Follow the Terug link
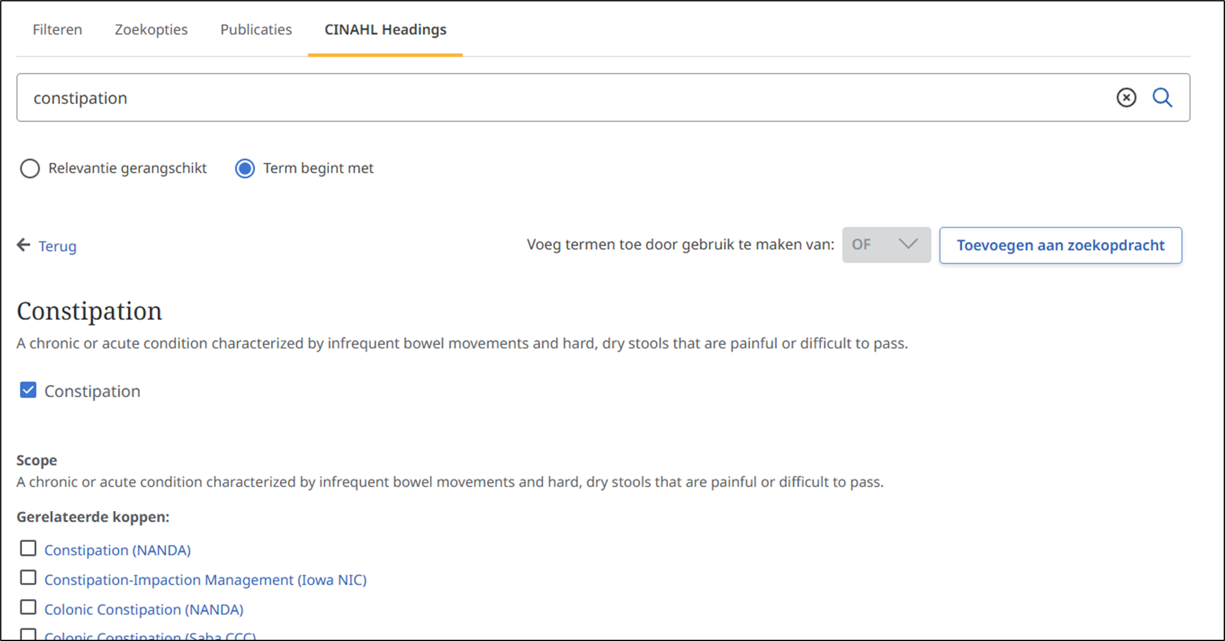Viewport: 1225px width, 641px height. 57,246
